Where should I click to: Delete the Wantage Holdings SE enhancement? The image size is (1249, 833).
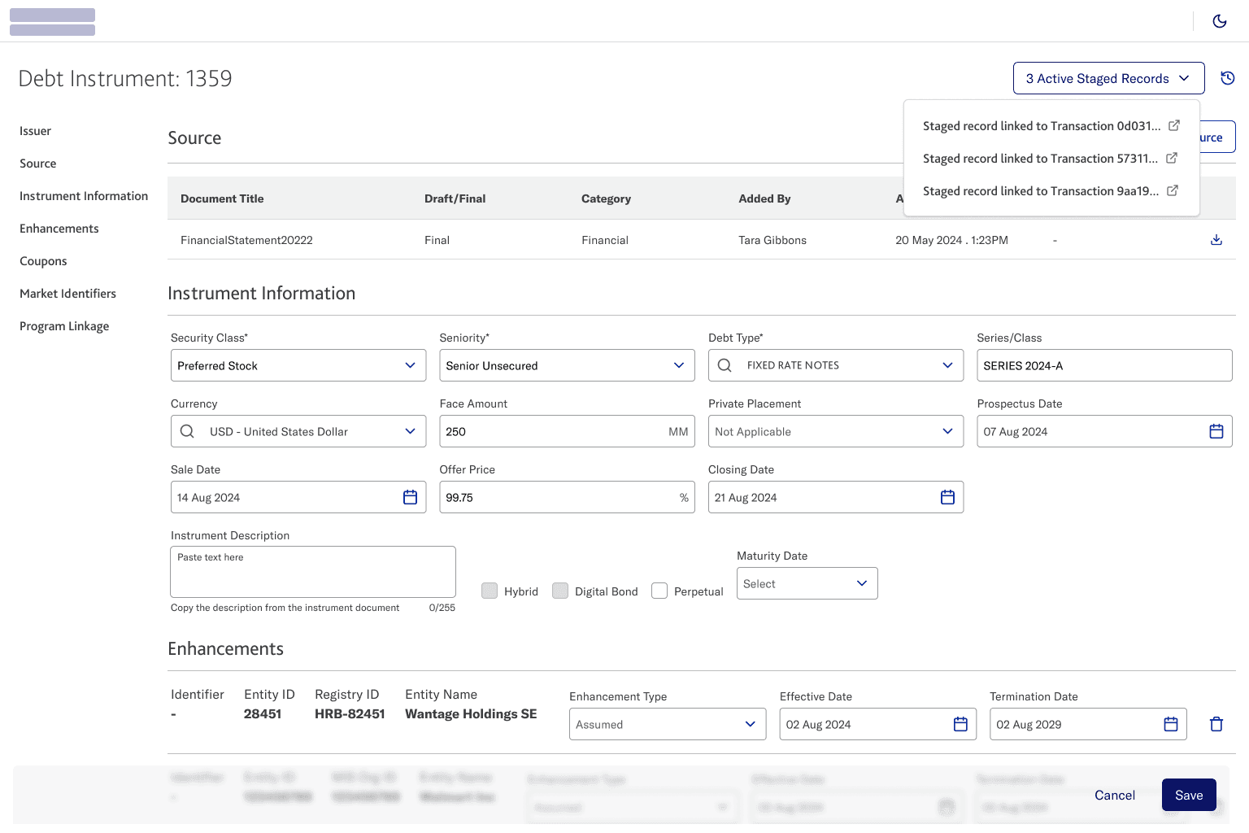pos(1216,724)
